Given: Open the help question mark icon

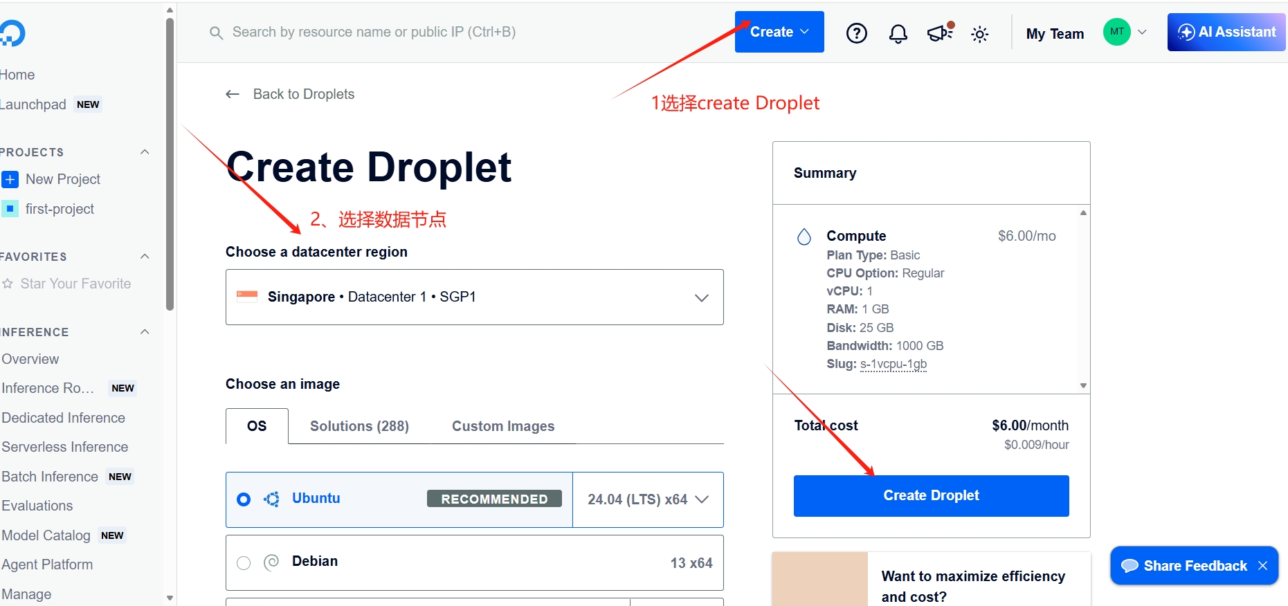Looking at the screenshot, I should 857,33.
